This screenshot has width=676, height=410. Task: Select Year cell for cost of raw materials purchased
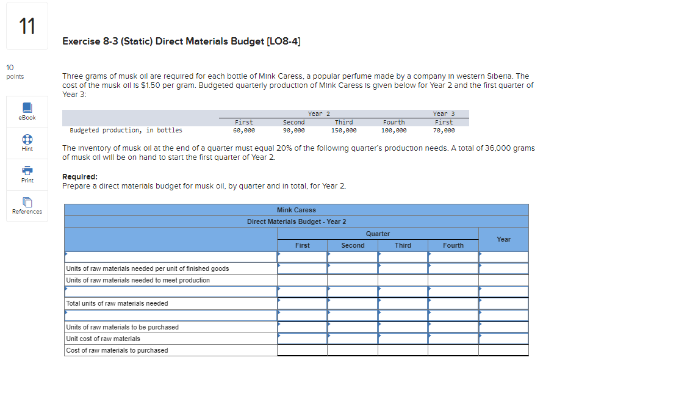click(x=503, y=350)
